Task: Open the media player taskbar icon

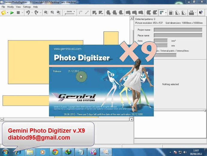Action: [x=42, y=152]
